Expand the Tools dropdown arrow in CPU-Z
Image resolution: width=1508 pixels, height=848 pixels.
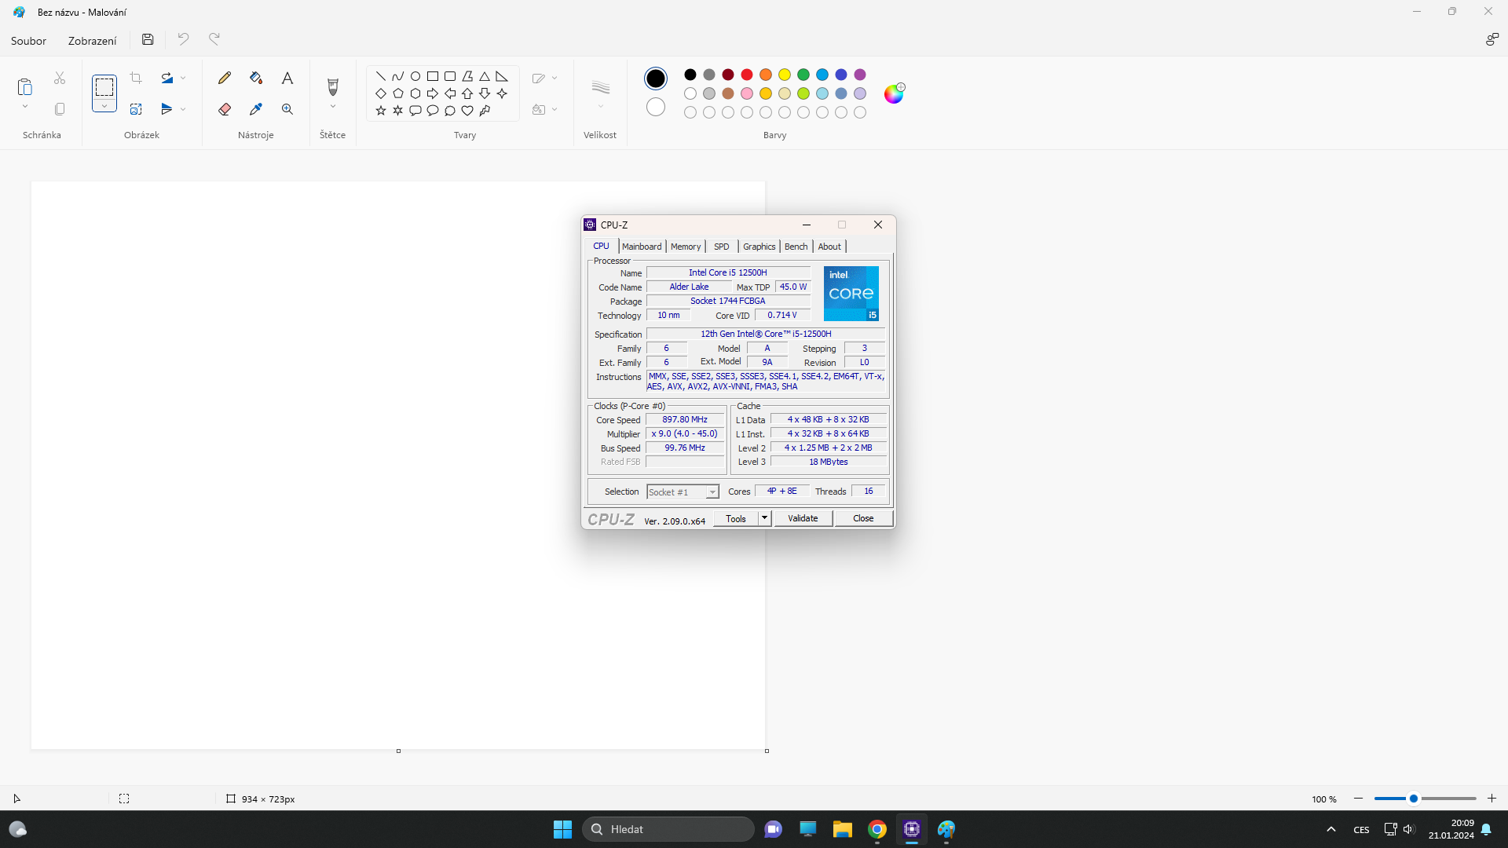[x=764, y=518]
